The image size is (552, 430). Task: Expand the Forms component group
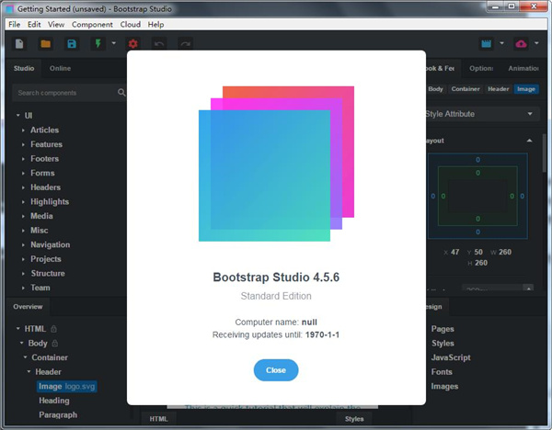pos(23,174)
